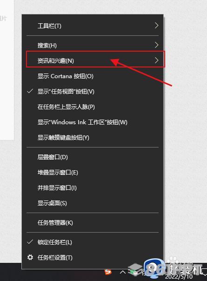This screenshot has width=207, height=281.
Task: Open the hidden tray icons chevron
Action: point(123,273)
